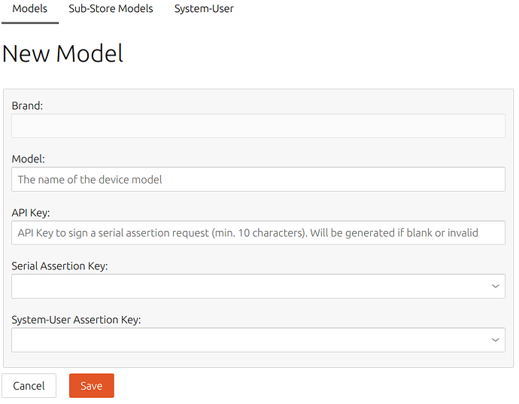Focus the Brand text field
Image resolution: width=519 pixels, height=404 pixels.
click(258, 126)
